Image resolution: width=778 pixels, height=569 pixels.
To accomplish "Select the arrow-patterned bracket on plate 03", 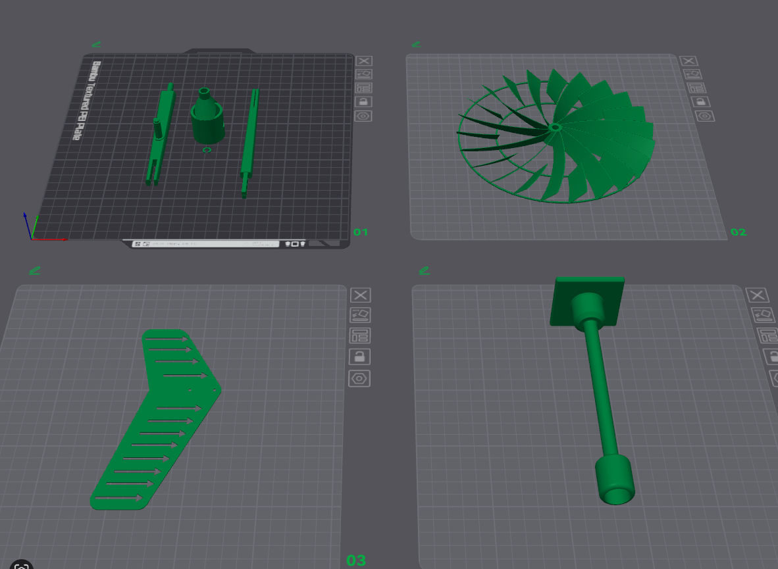I will coord(156,419).
